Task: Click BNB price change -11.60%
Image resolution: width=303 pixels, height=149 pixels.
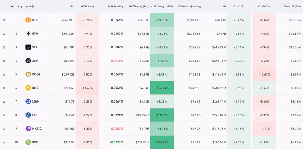Action: pos(87,88)
